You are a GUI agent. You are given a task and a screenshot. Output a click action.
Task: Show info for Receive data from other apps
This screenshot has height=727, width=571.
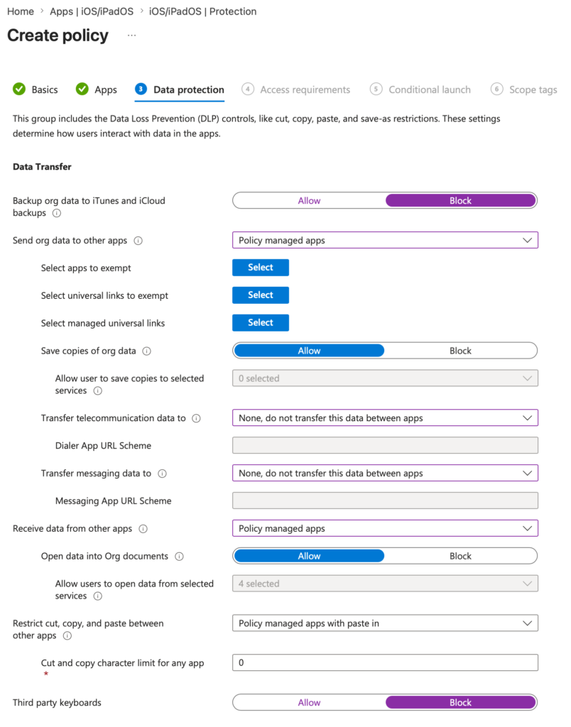point(143,528)
